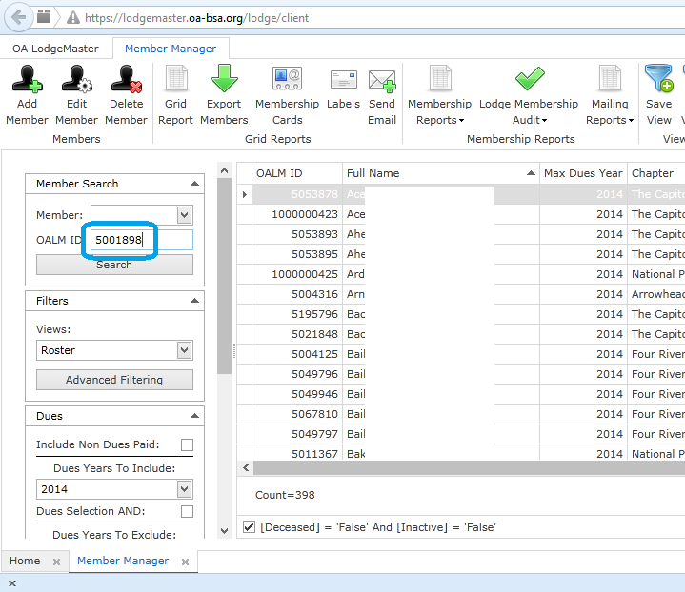Select the Member Manager bottom tab
The width and height of the screenshot is (685, 592).
123,561
